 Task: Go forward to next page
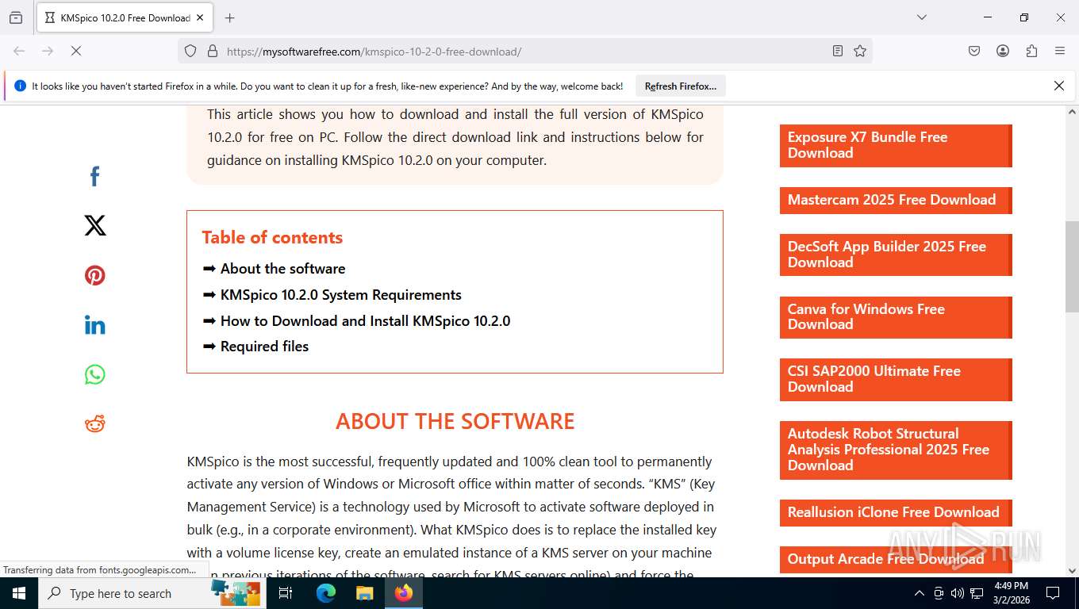coord(48,51)
